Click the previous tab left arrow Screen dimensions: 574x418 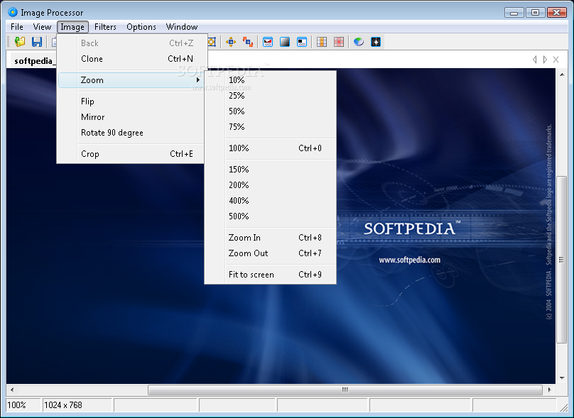[535, 59]
